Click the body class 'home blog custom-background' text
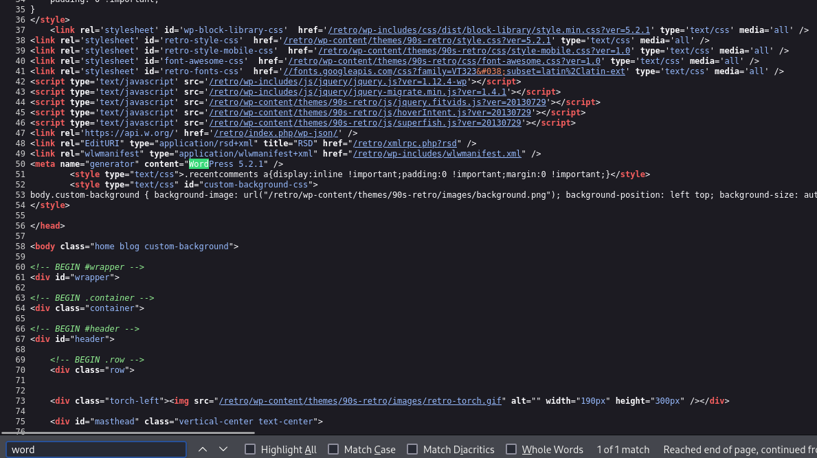The height and width of the screenshot is (458, 817). click(161, 247)
